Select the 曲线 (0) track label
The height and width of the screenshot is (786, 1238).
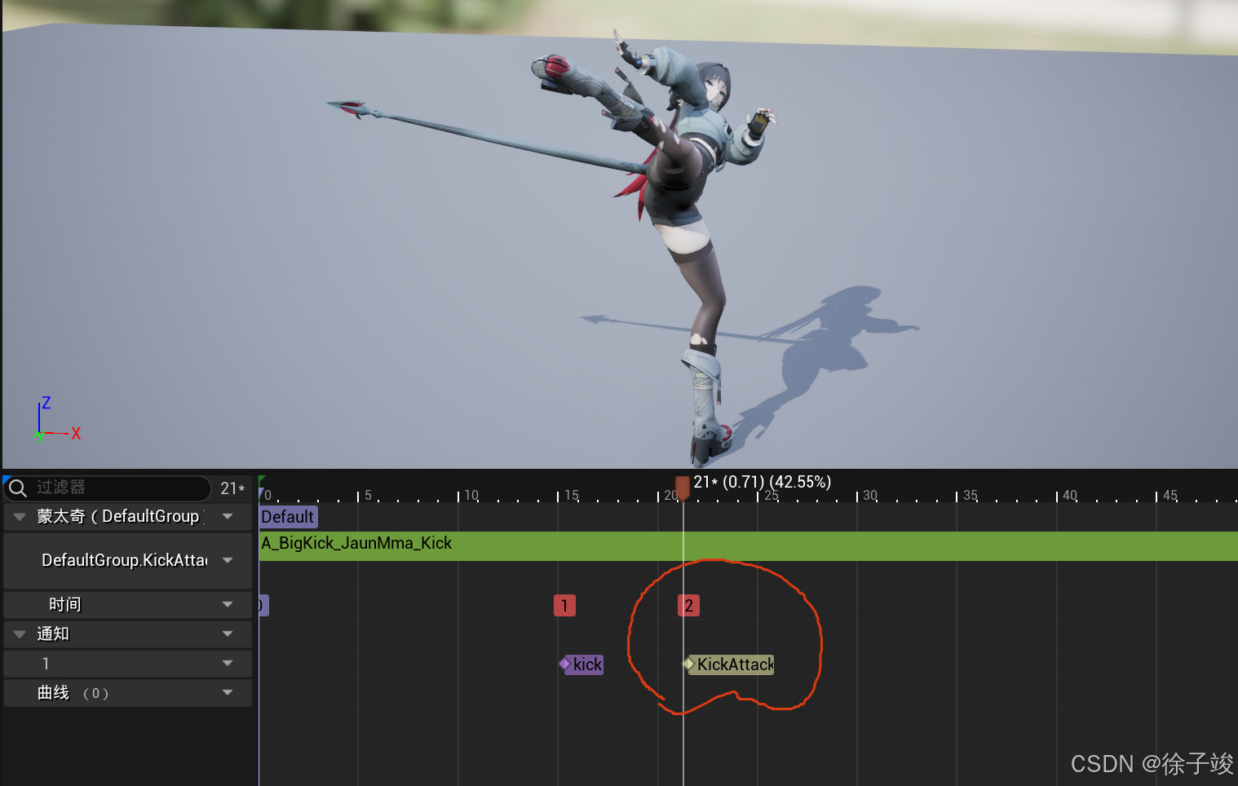click(73, 692)
